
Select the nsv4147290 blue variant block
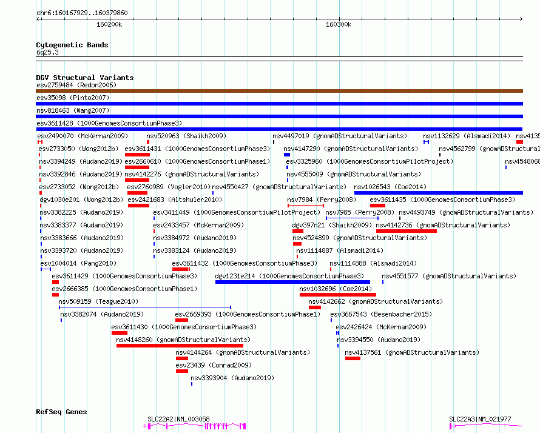coord(287,155)
